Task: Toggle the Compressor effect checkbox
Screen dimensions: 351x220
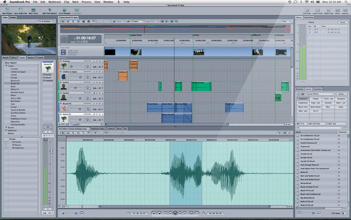Action: point(44,80)
